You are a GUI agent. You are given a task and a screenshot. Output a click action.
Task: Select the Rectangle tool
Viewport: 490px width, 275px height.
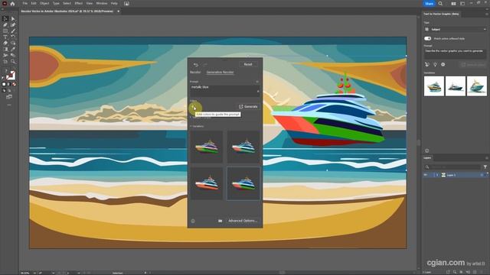click(5, 31)
